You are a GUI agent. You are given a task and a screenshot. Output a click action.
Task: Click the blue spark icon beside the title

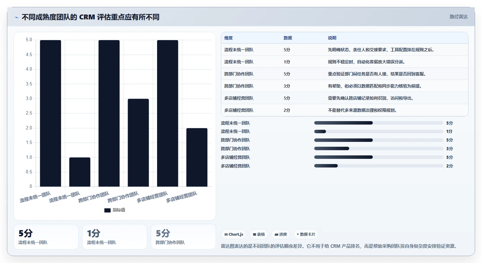tap(16, 17)
